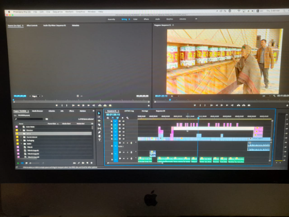
Task: Toggle eye visibility of the top video track
Action: [123, 121]
